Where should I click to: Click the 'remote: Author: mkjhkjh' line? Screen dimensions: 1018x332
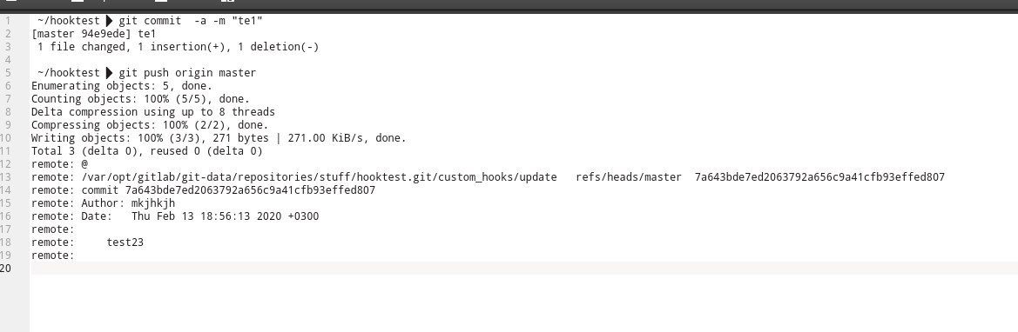pos(104,203)
